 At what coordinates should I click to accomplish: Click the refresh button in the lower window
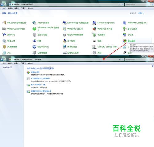click(x=122, y=60)
